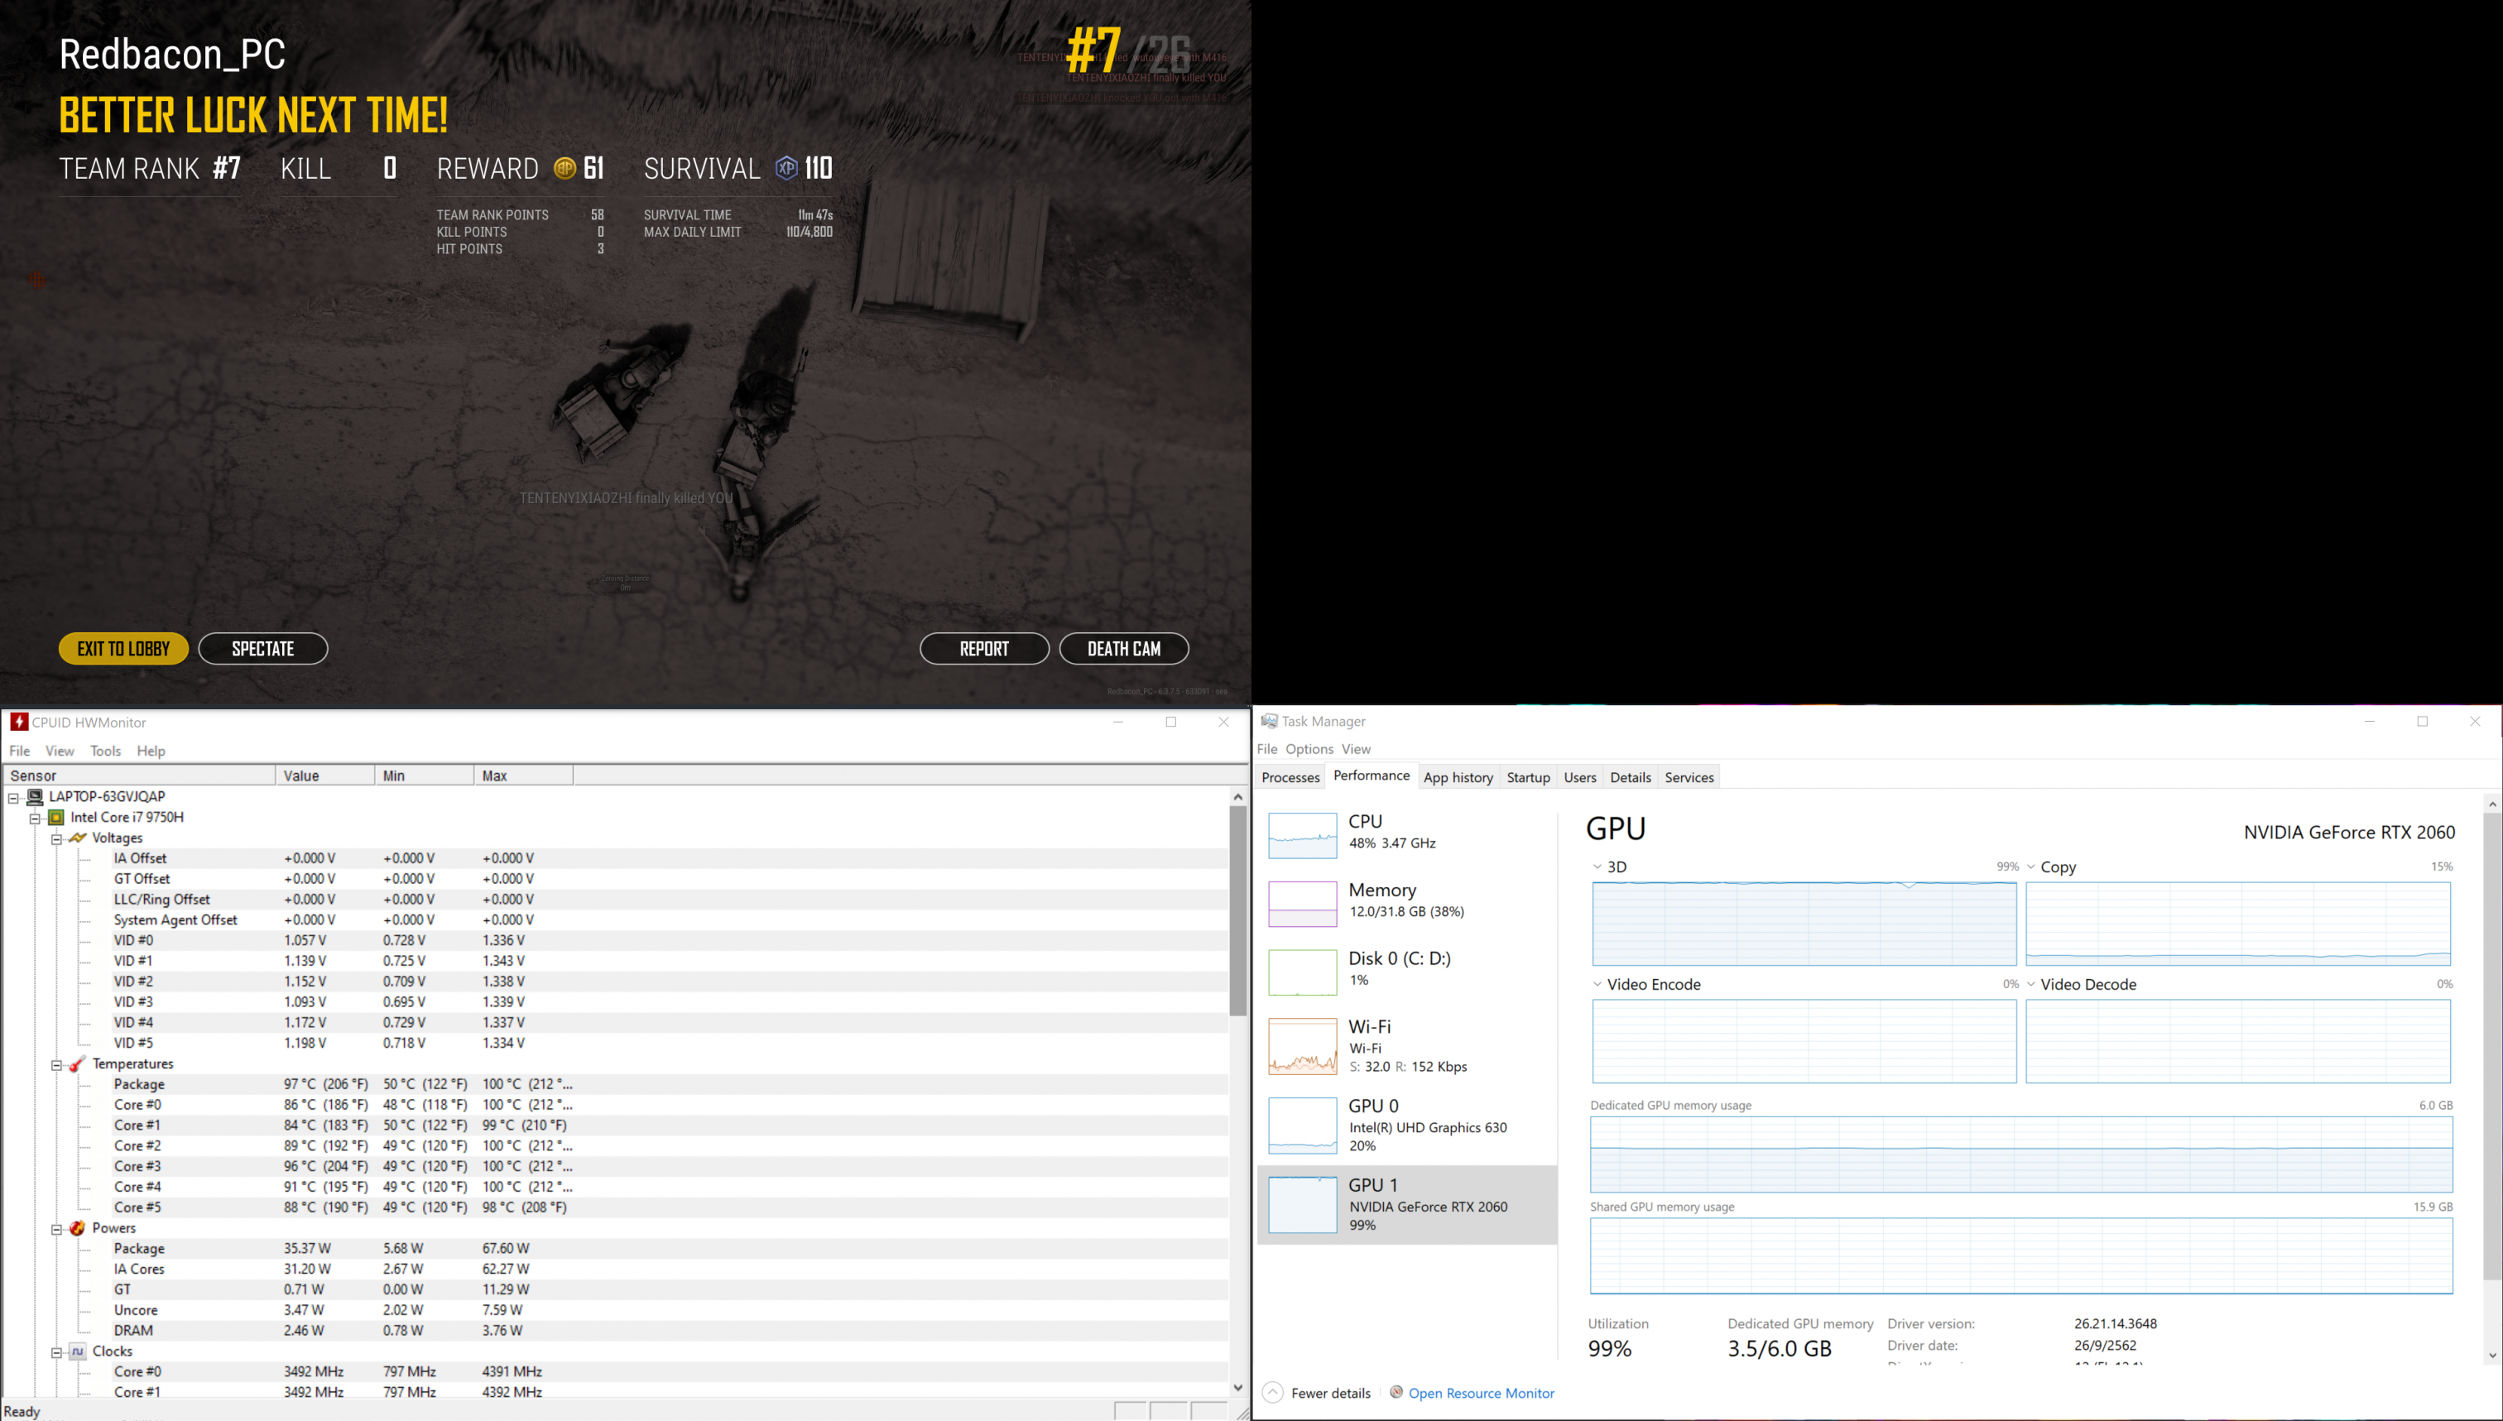Click the Resource Monitor icon in Task Manager

(x=1396, y=1392)
